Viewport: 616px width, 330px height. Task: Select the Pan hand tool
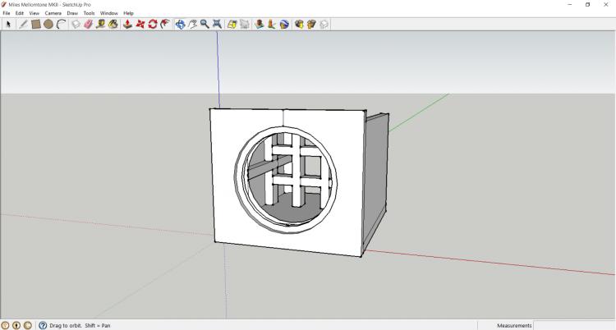192,25
